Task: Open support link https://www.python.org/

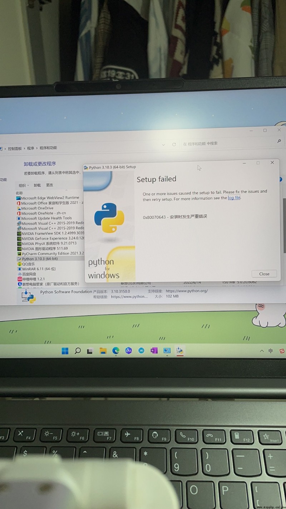Action: (187, 291)
